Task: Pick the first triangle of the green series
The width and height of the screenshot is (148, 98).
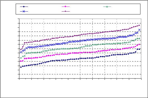Action: pos(21,58)
